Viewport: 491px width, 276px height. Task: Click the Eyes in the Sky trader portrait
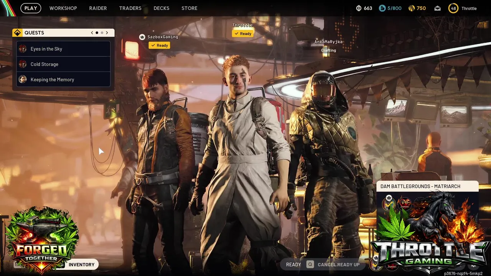(23, 49)
